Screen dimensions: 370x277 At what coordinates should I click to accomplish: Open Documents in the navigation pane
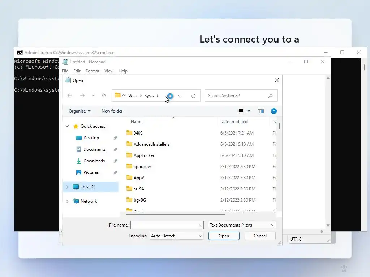point(94,149)
